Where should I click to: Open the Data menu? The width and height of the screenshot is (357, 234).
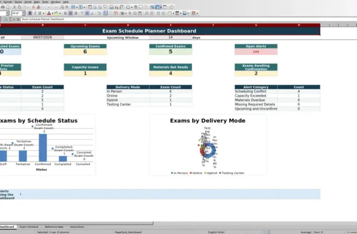click(37, 2)
